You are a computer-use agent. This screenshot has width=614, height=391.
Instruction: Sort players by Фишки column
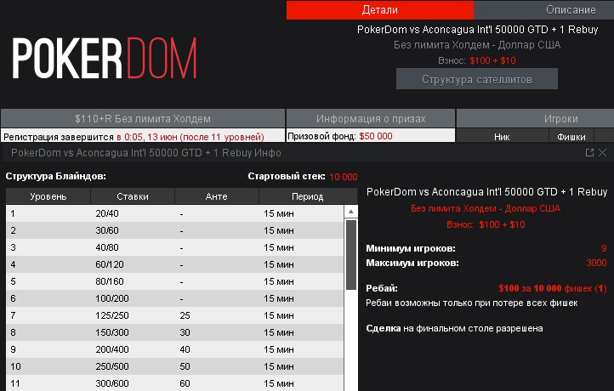pos(571,137)
